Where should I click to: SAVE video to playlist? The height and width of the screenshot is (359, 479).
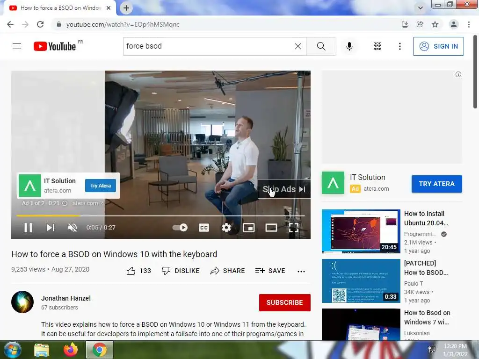click(270, 271)
